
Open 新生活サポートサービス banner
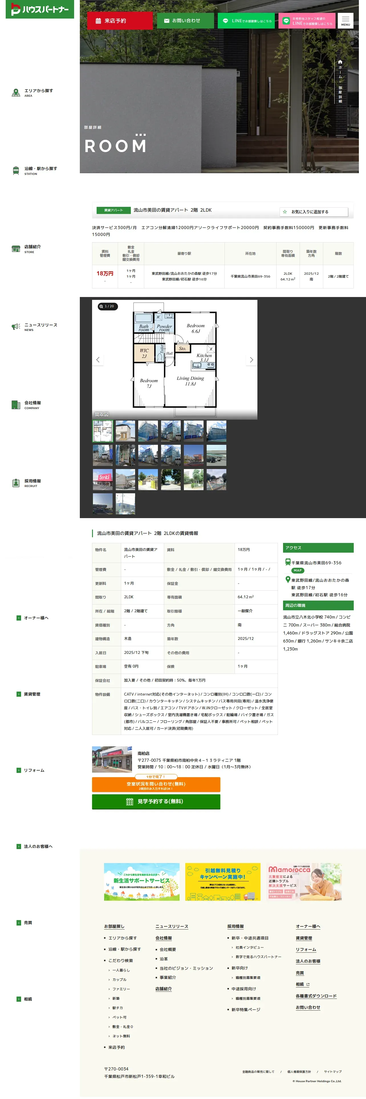(141, 882)
